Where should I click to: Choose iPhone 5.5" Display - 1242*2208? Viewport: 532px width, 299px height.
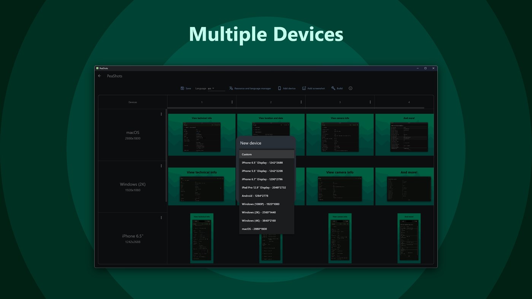point(267,171)
